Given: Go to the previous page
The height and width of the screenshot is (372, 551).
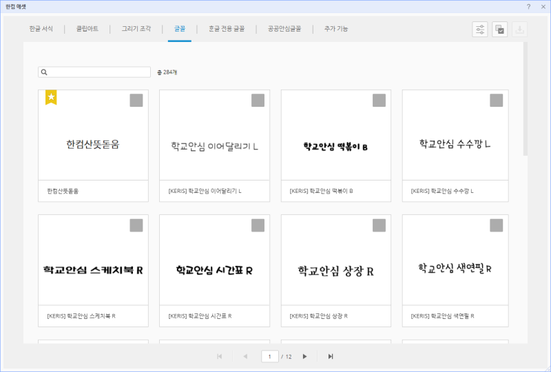Looking at the screenshot, I should coord(245,357).
